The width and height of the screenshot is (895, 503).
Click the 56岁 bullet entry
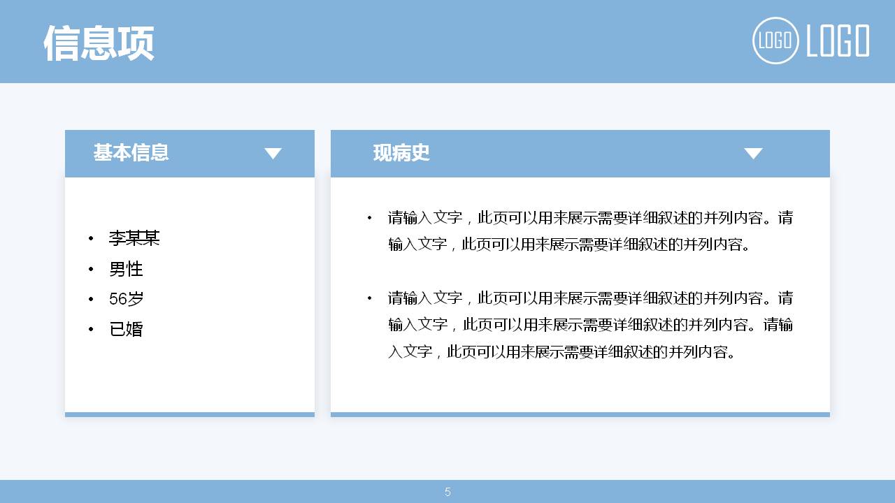point(128,299)
